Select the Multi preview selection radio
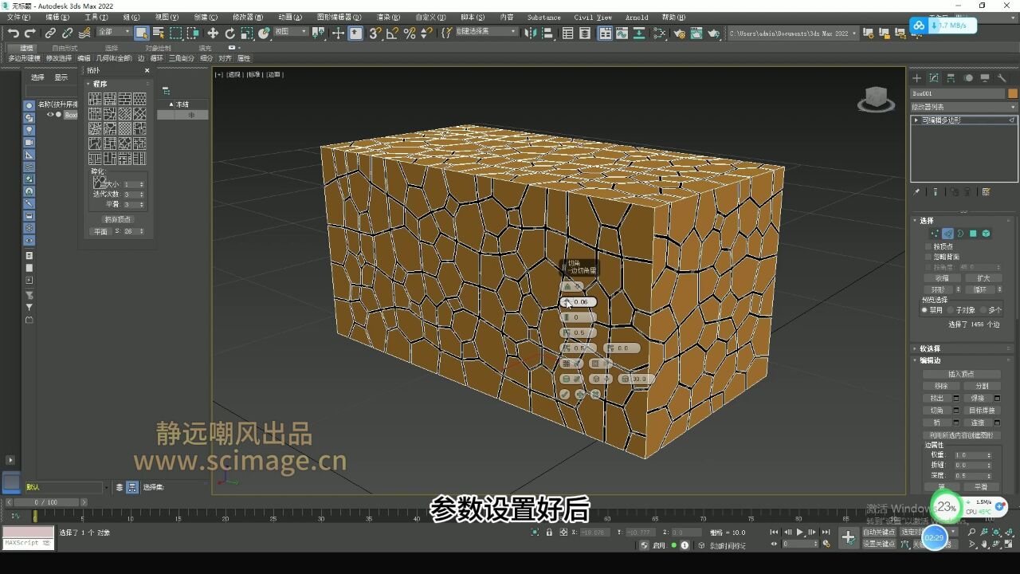The height and width of the screenshot is (574, 1020). coord(983,309)
